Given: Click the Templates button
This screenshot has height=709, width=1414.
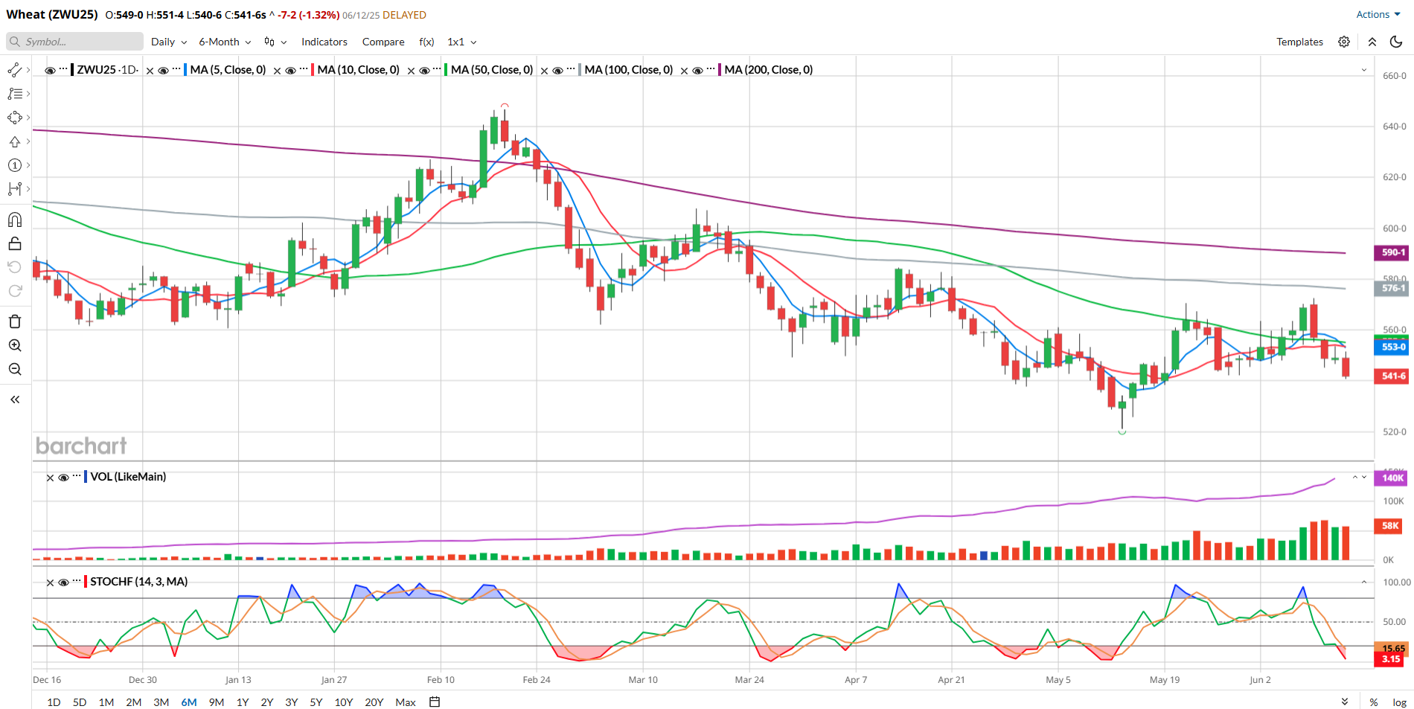Looking at the screenshot, I should pos(1299,42).
